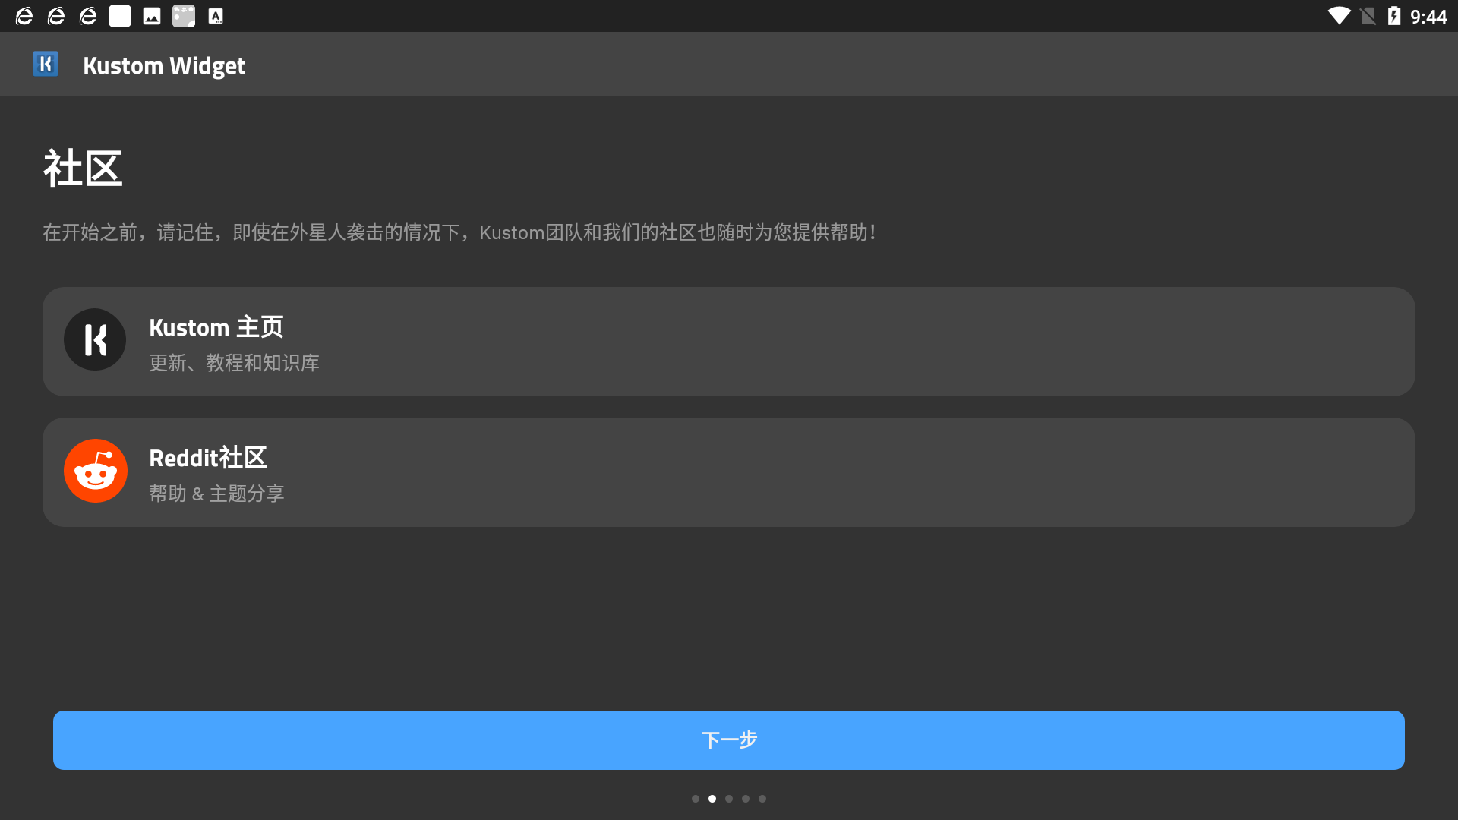Open the Kustom 主页 community link
Image resolution: width=1458 pixels, height=820 pixels.
click(x=729, y=340)
